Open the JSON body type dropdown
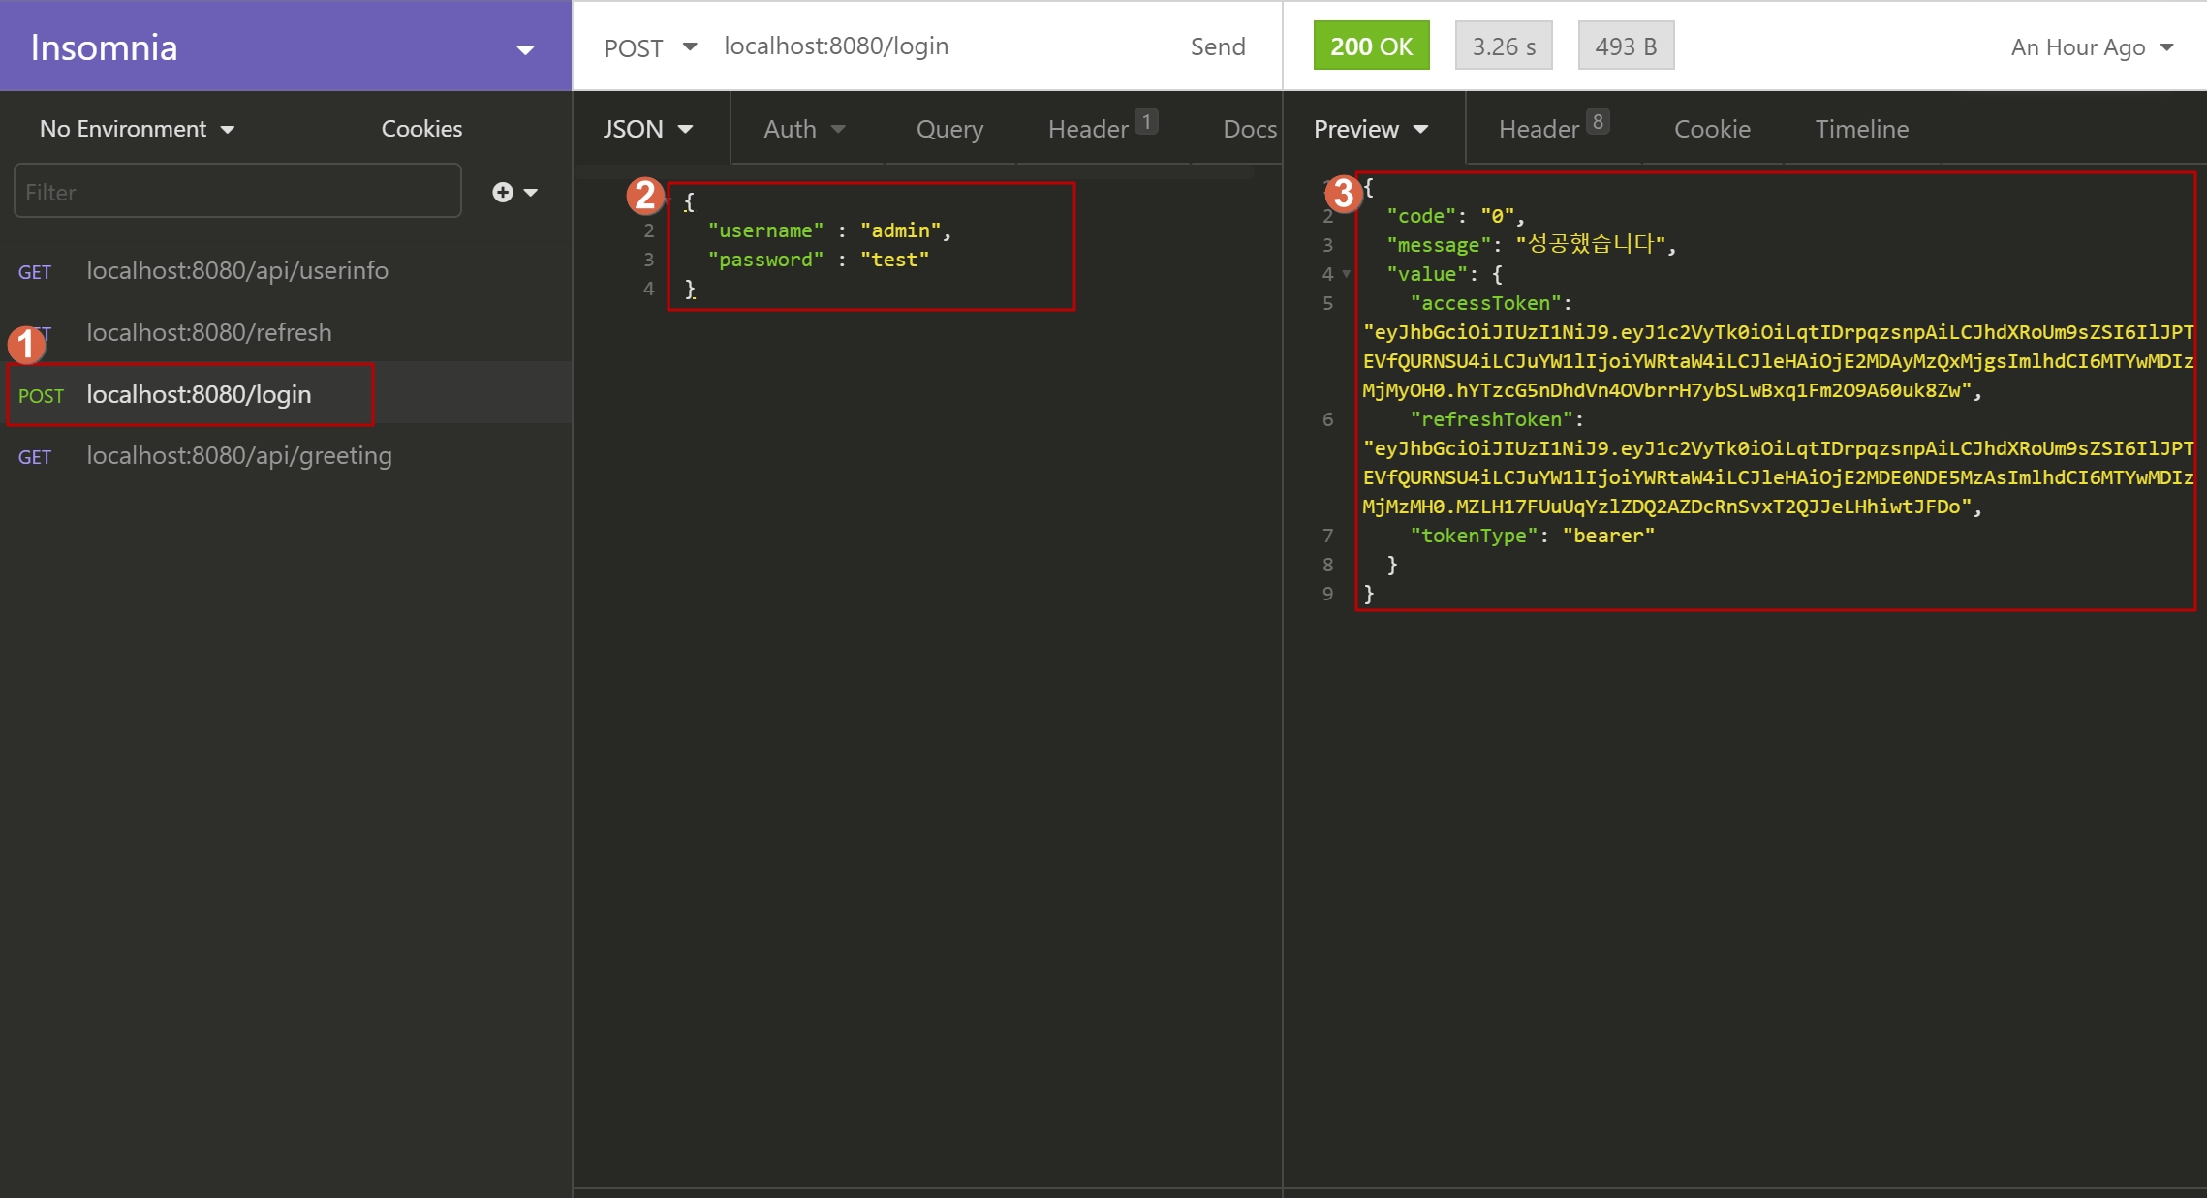Screen dimensions: 2207x1198 pyautogui.click(x=647, y=129)
